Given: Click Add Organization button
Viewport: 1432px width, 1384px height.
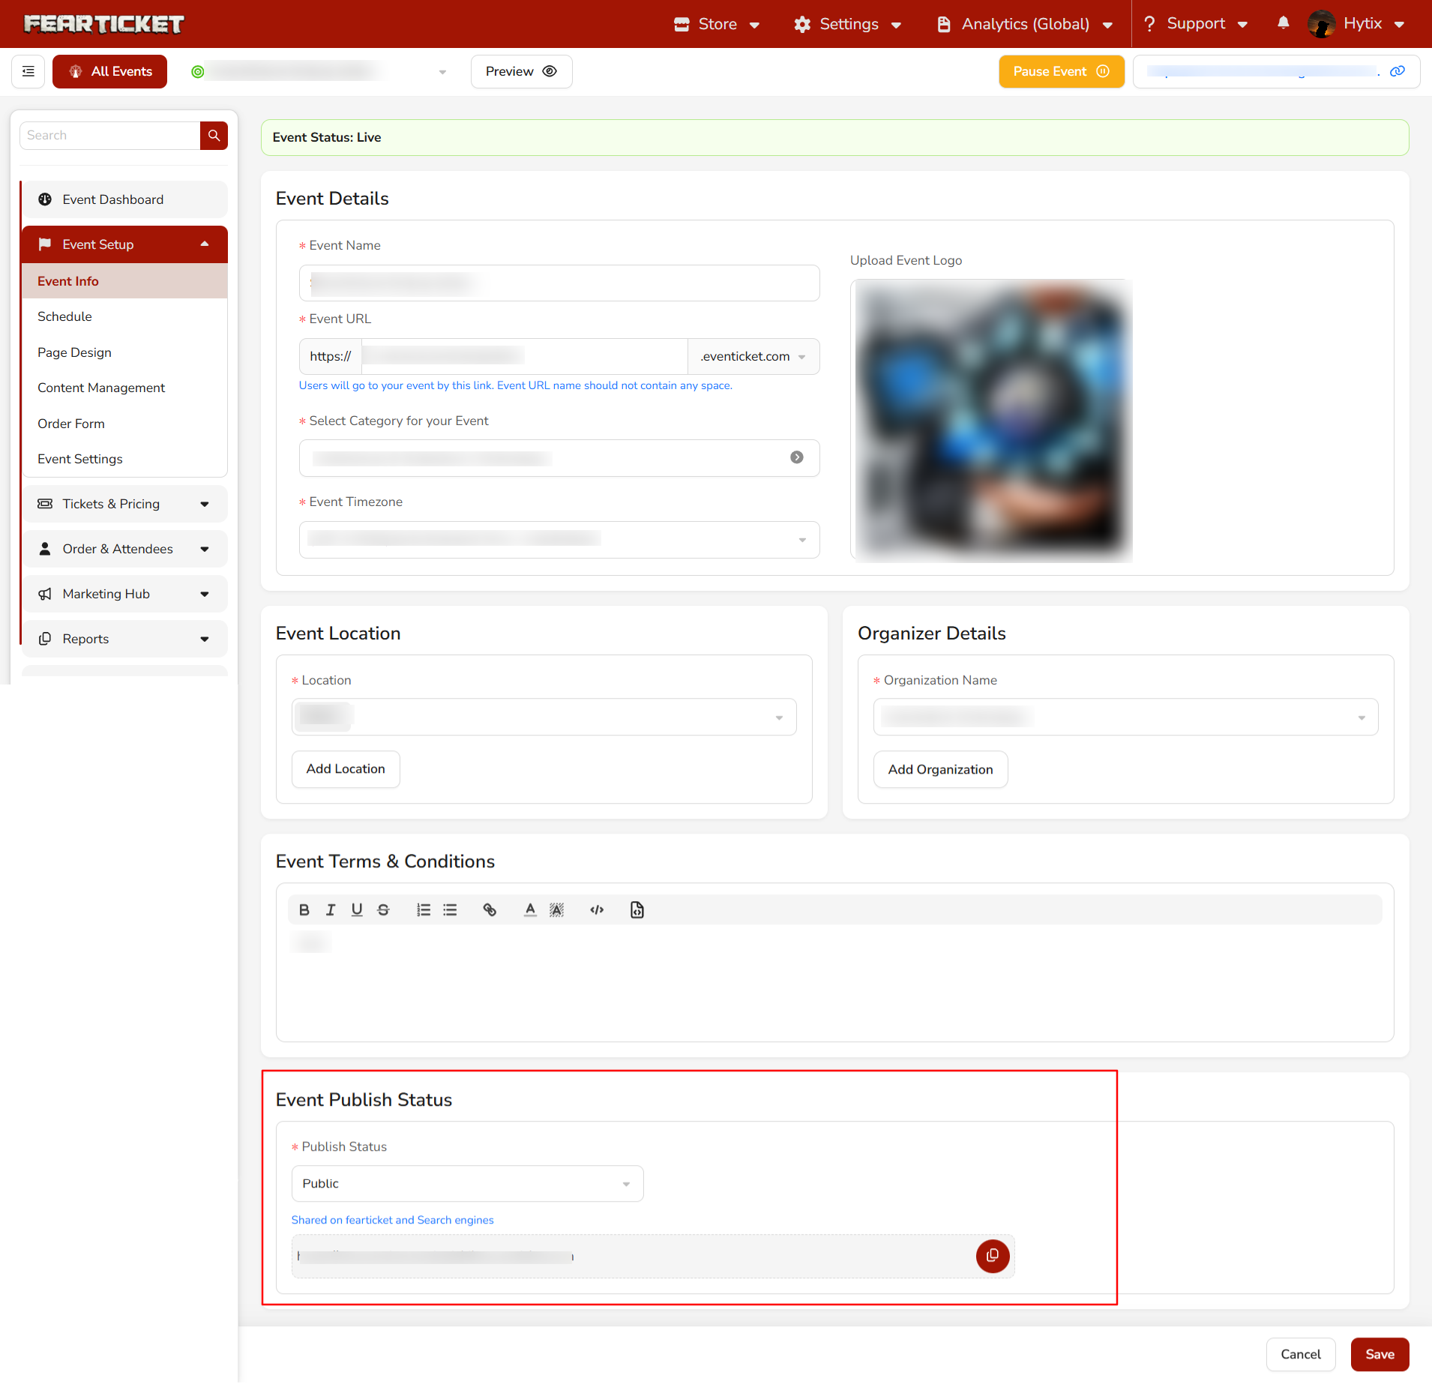Looking at the screenshot, I should (940, 769).
